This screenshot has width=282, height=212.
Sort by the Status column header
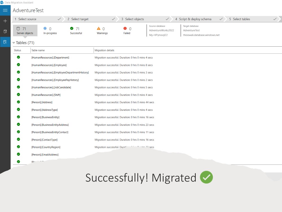point(17,50)
